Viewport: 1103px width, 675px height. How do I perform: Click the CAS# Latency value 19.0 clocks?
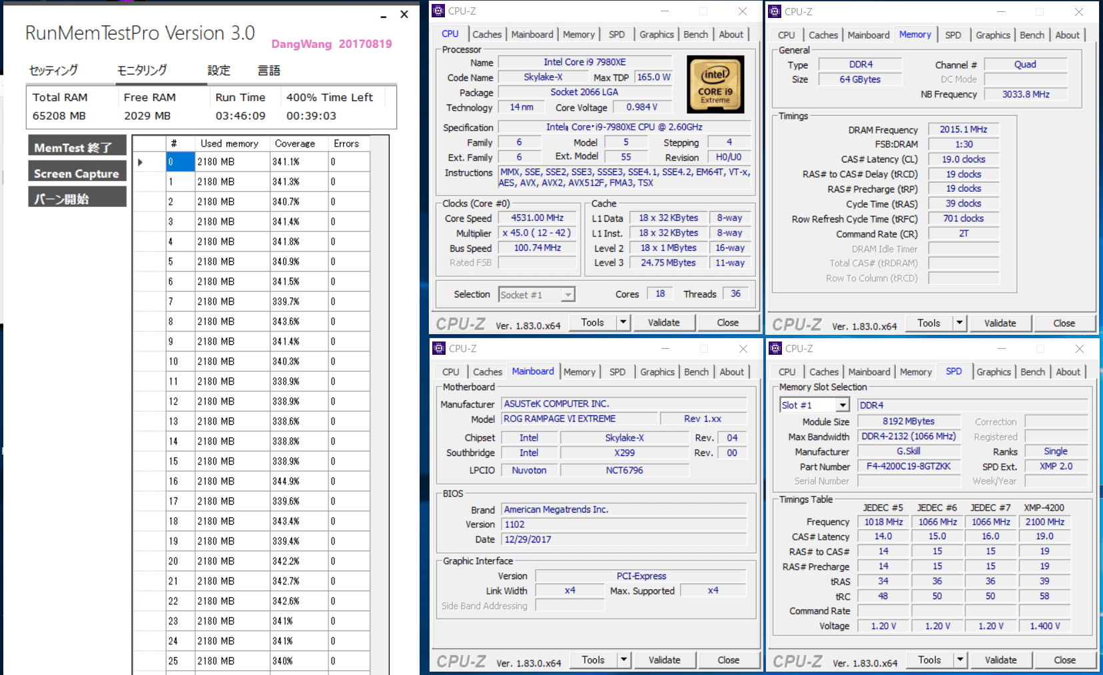[x=963, y=159]
